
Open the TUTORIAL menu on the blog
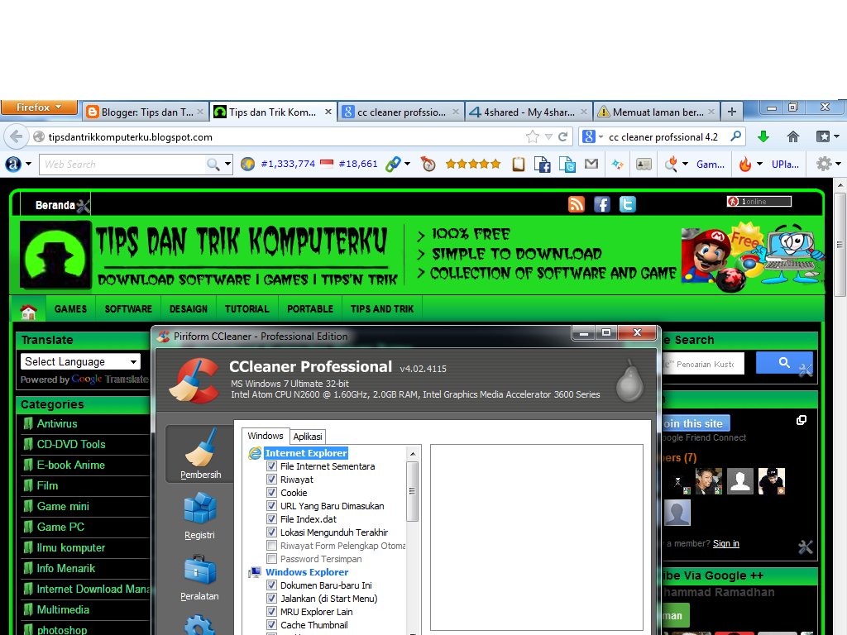click(246, 309)
